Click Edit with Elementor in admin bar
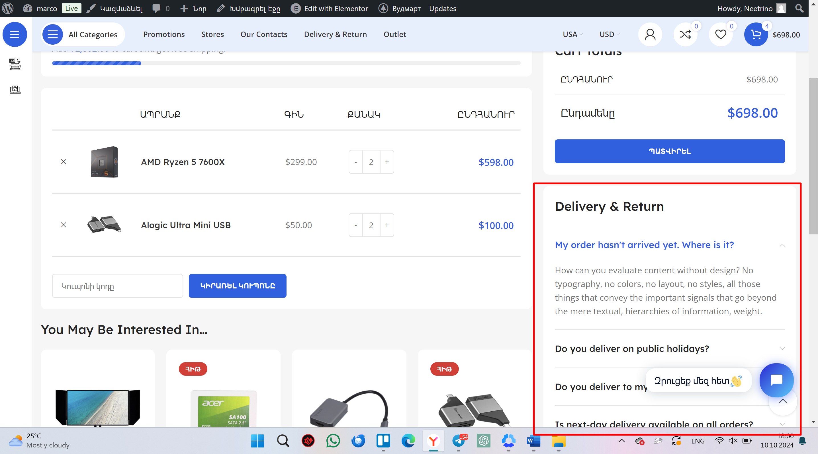The height and width of the screenshot is (454, 818). [x=329, y=8]
